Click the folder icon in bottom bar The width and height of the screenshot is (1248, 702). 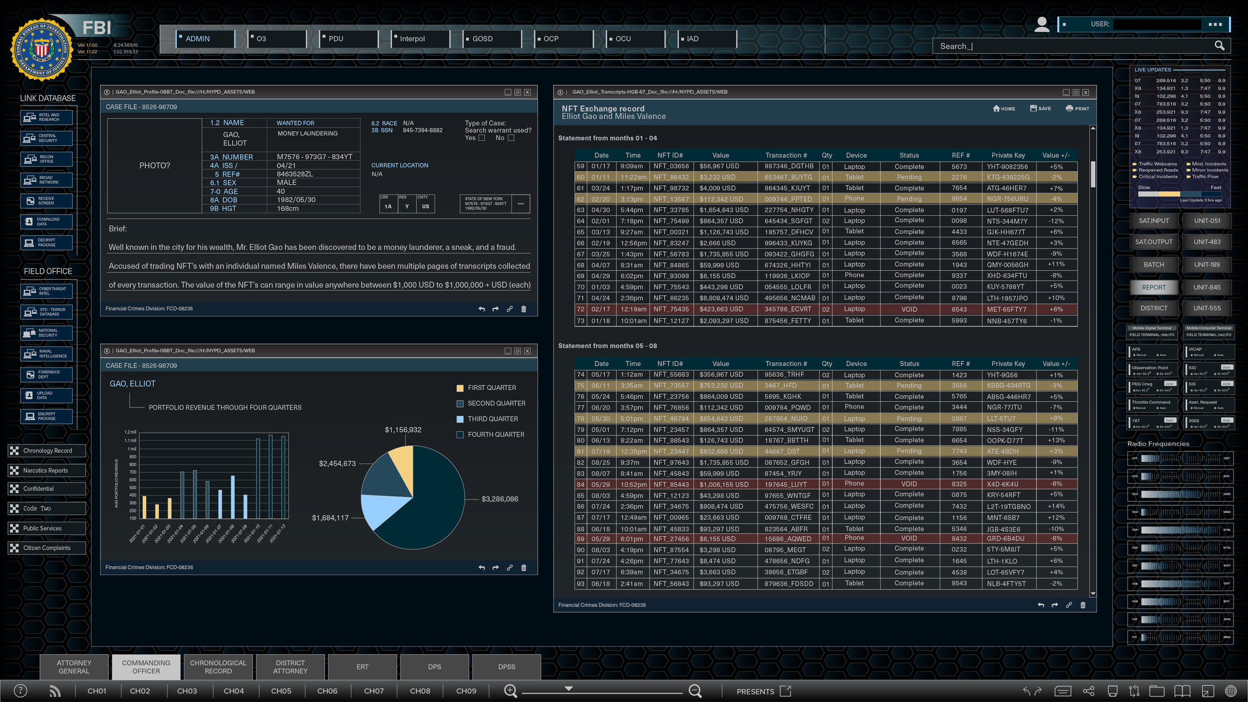pyautogui.click(x=1157, y=691)
